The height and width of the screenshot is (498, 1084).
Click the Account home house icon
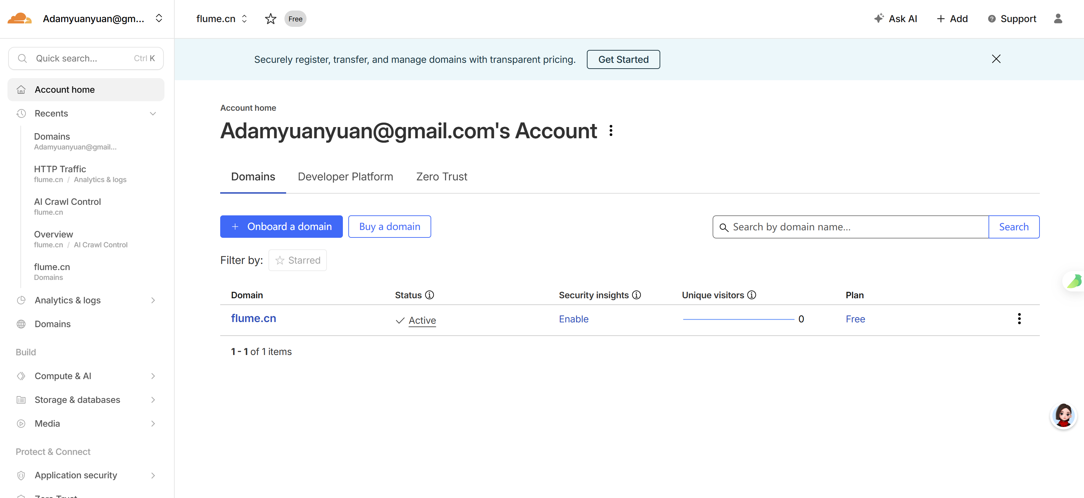coord(21,90)
